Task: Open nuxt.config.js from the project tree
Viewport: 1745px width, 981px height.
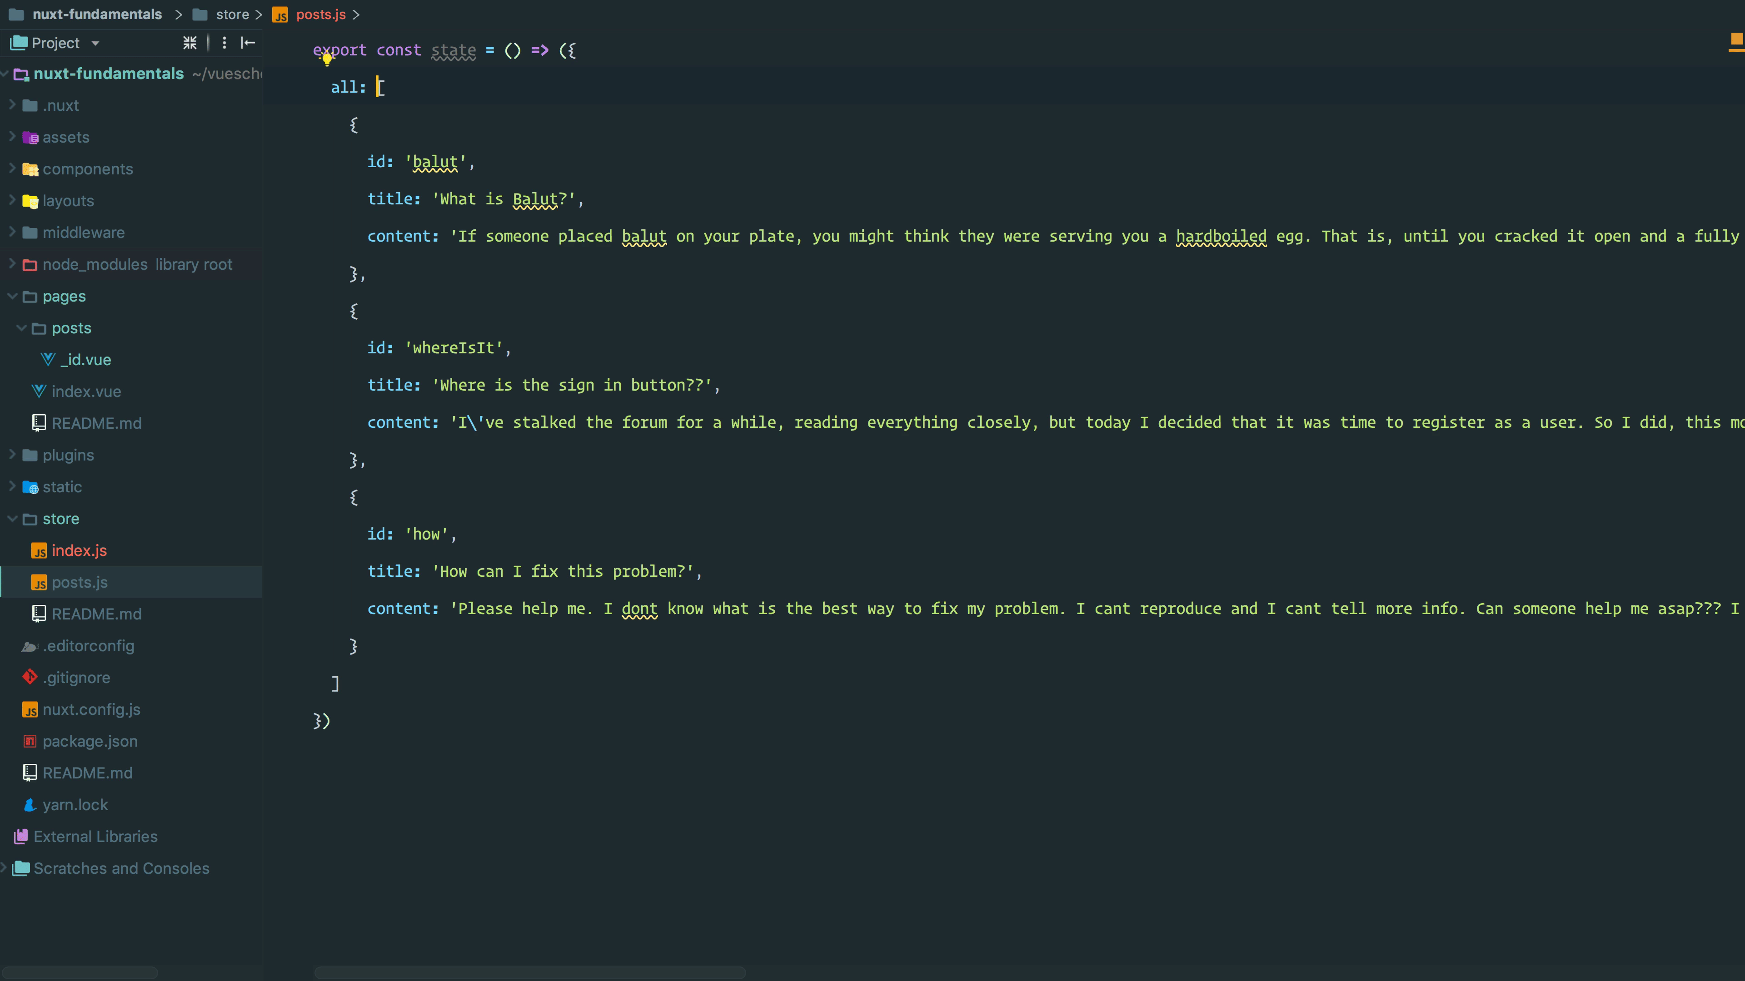Action: [x=91, y=709]
